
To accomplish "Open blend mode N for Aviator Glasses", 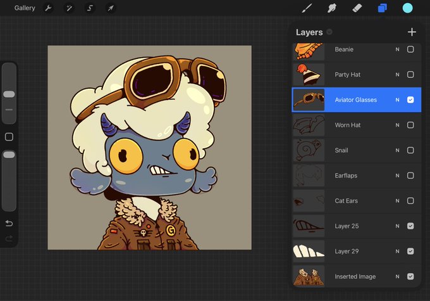I will pos(397,99).
